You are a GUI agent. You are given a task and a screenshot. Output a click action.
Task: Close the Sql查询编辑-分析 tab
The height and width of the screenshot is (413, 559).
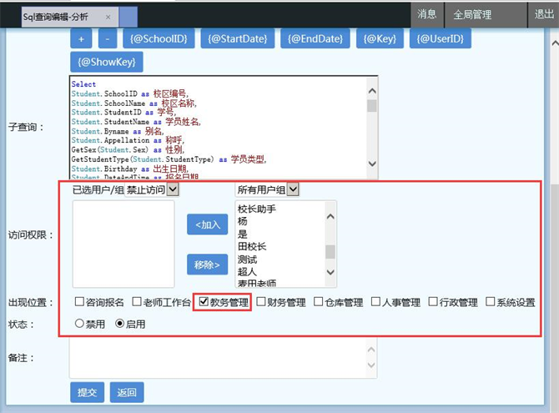pos(108,17)
